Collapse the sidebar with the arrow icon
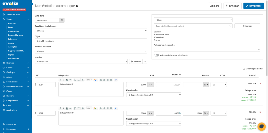 (32, 4)
